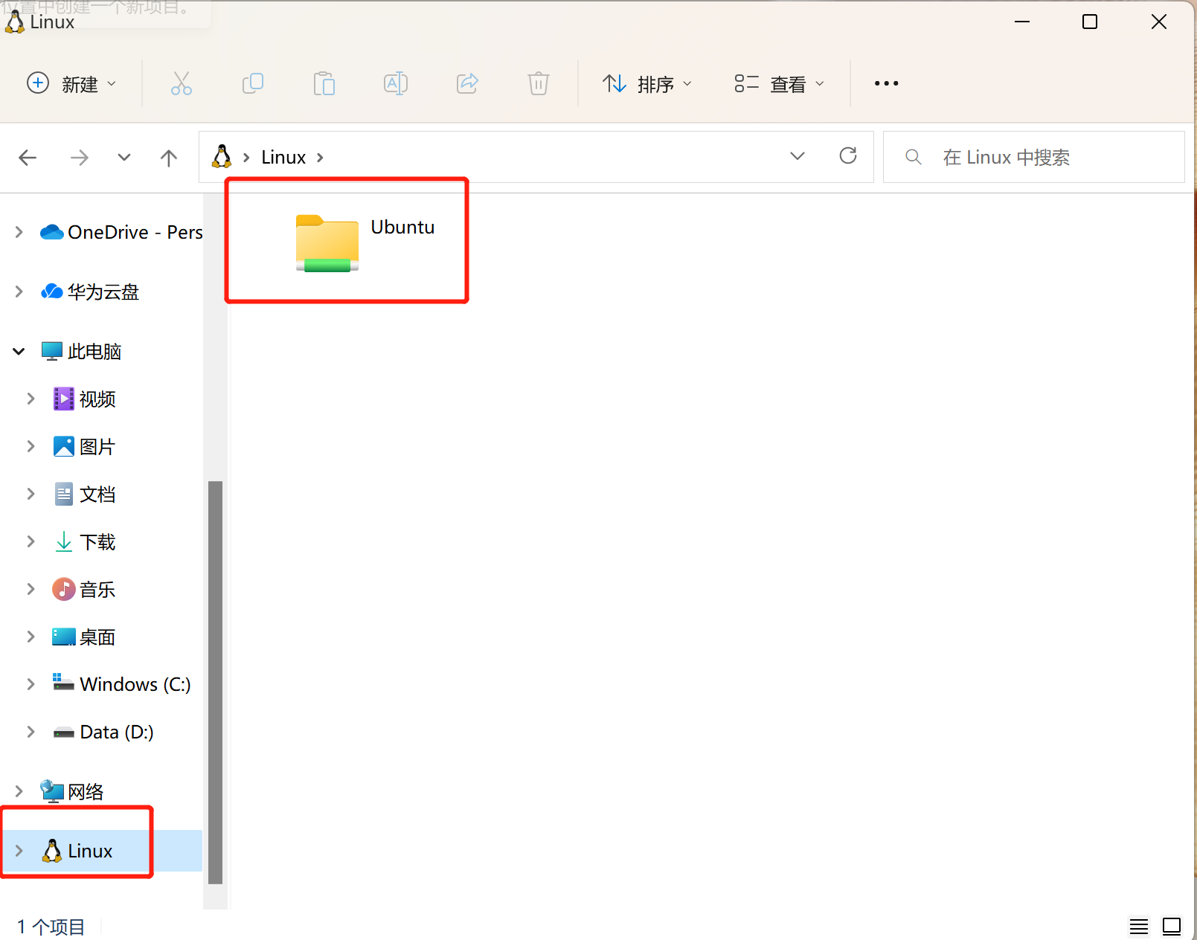
Task: Open recent locations dropdown chevron
Action: [x=124, y=157]
